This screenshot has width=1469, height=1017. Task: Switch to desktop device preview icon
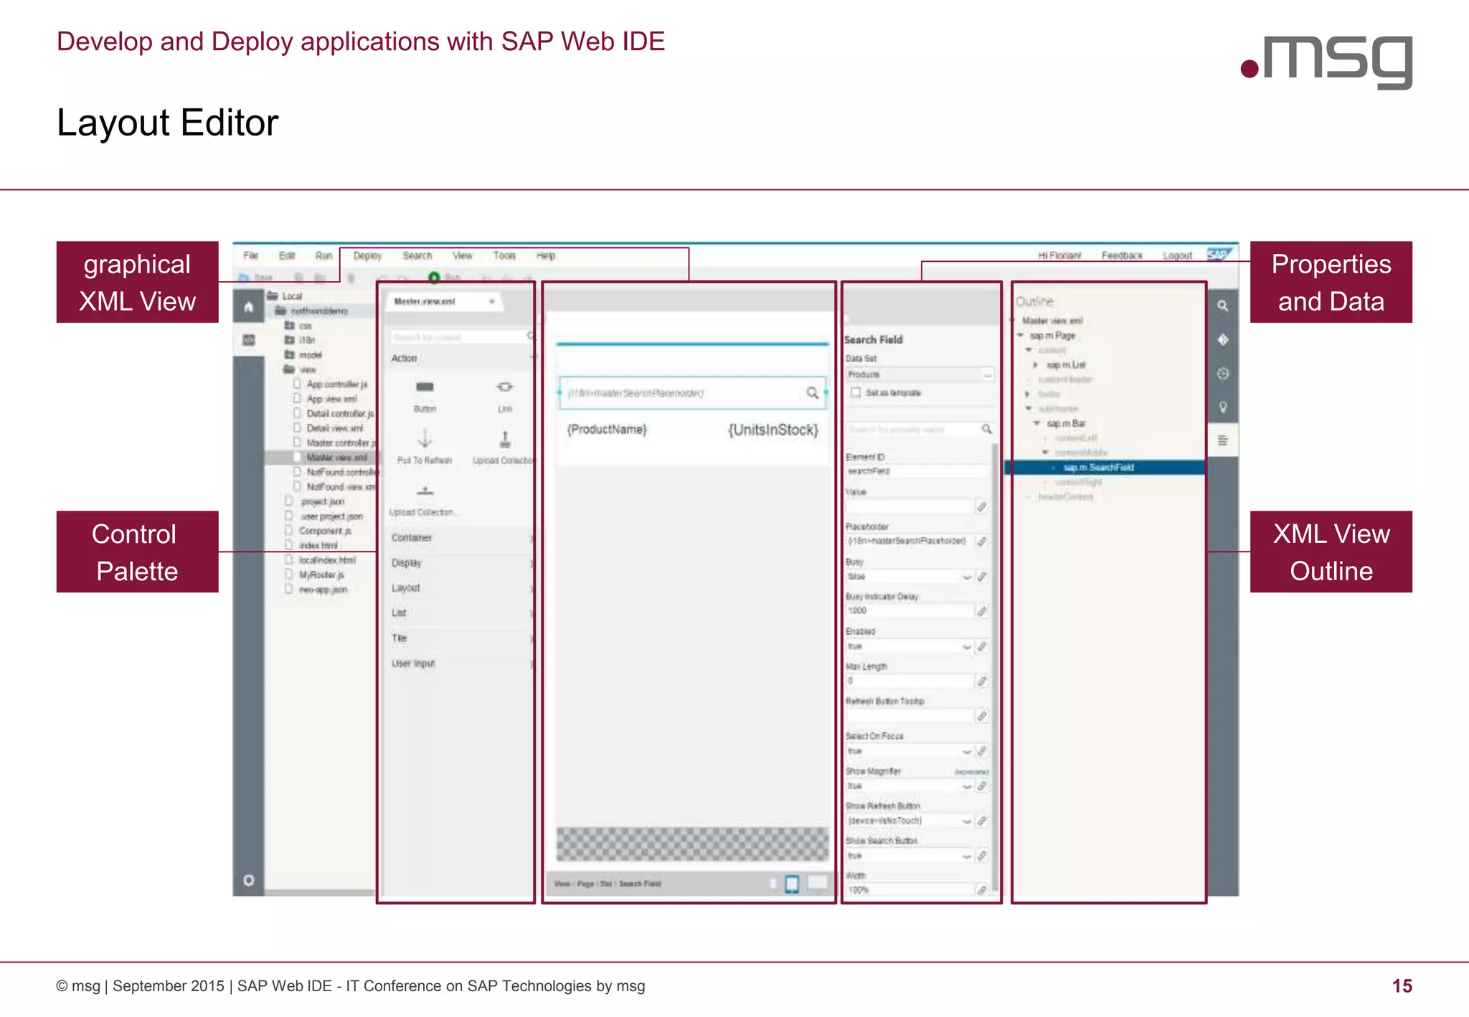[818, 883]
